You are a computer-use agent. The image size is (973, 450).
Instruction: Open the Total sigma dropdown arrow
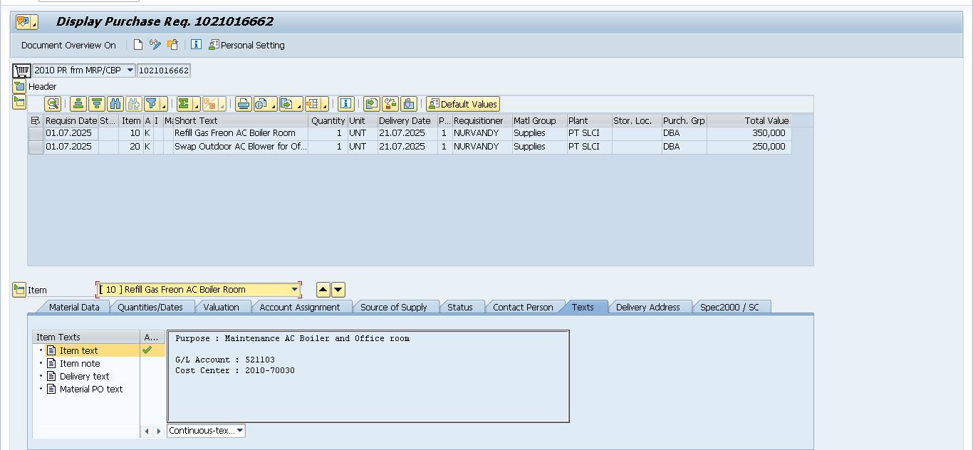click(196, 105)
